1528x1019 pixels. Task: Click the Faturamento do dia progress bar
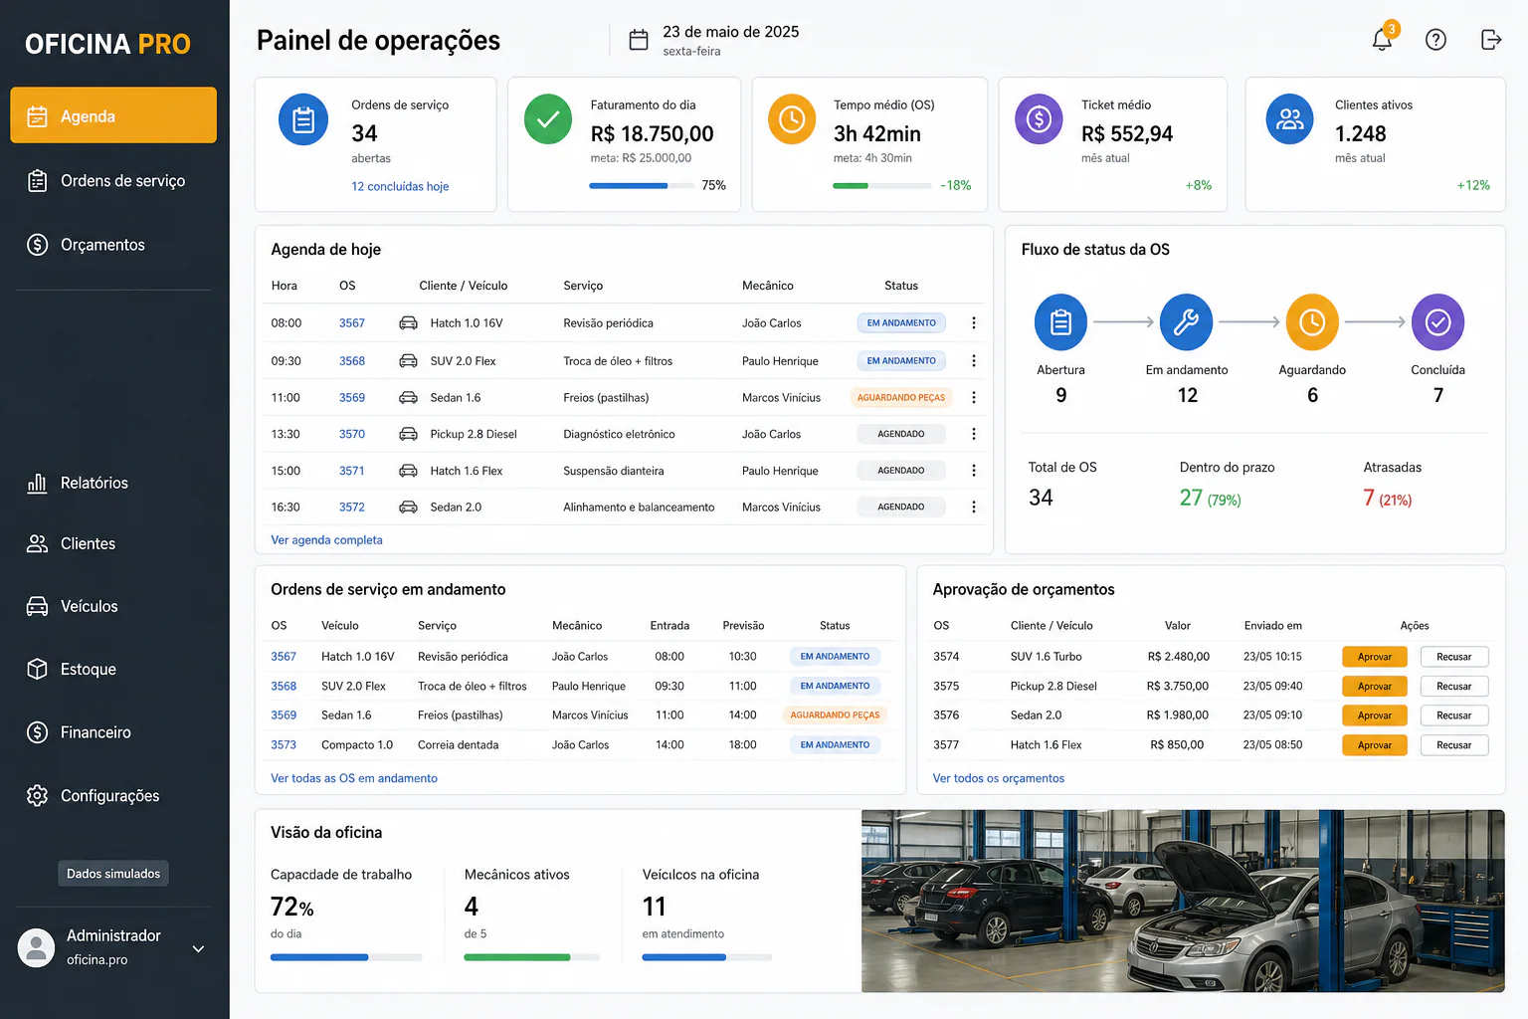[642, 186]
